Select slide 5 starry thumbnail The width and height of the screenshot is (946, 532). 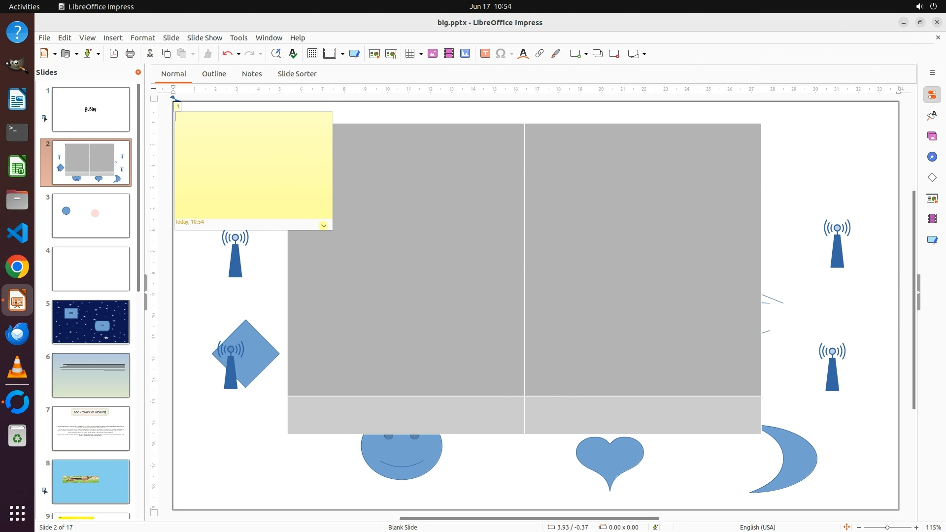tap(91, 322)
